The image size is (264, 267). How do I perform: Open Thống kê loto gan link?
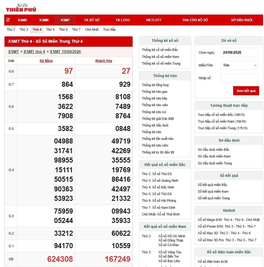(x=155, y=92)
